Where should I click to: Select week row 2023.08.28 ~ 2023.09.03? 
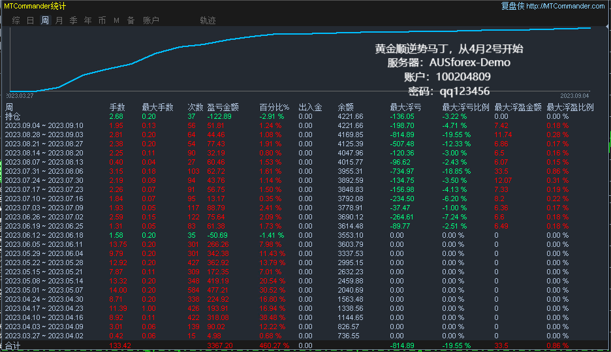coord(44,135)
